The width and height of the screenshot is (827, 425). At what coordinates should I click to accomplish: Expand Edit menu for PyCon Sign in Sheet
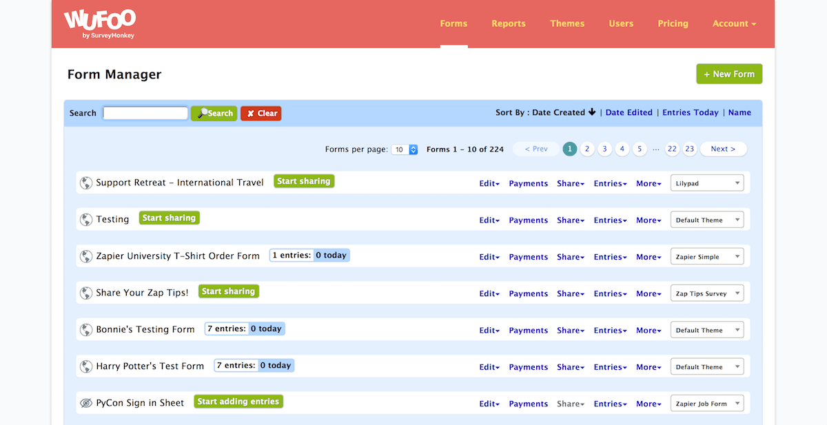click(x=489, y=404)
